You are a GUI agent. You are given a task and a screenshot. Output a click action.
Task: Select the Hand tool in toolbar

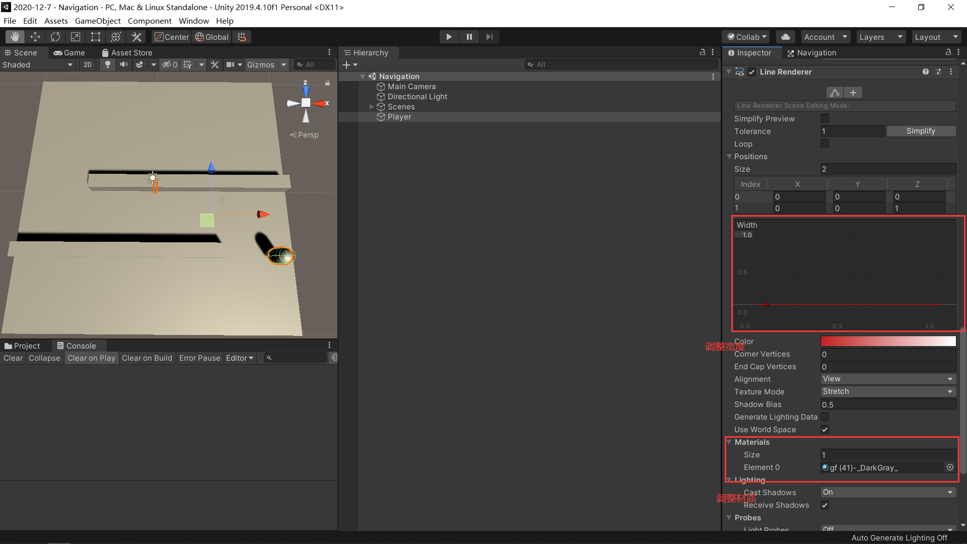(15, 37)
